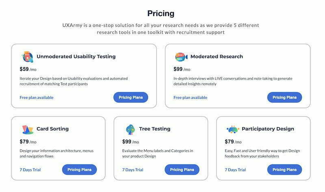Click the Tree Testing card title
325x192 pixels.
click(155, 129)
